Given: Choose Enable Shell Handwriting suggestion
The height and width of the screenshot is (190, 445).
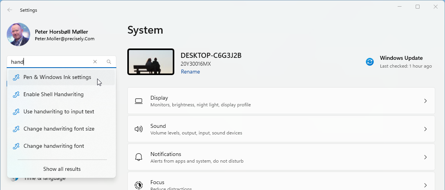Looking at the screenshot, I should point(53,95).
